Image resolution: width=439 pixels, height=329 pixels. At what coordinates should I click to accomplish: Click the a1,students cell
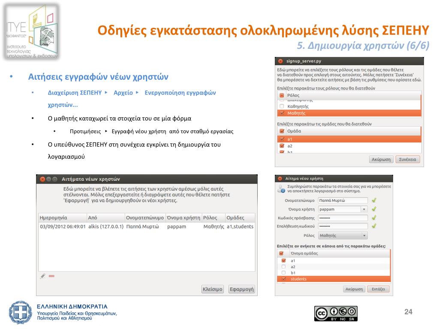click(240, 227)
